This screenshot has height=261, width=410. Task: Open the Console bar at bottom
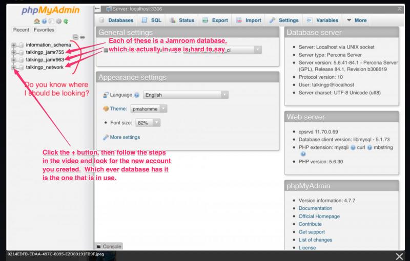coord(109,246)
